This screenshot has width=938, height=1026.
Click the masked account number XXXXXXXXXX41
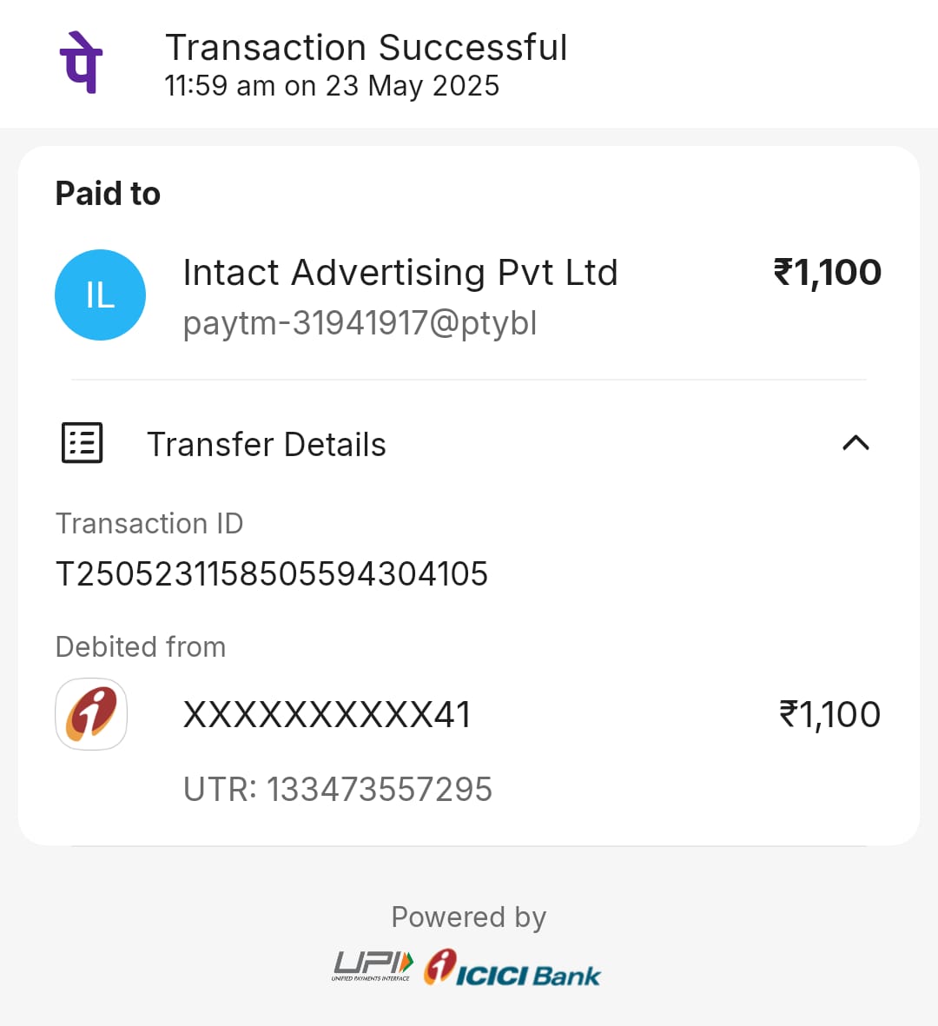coord(327,715)
